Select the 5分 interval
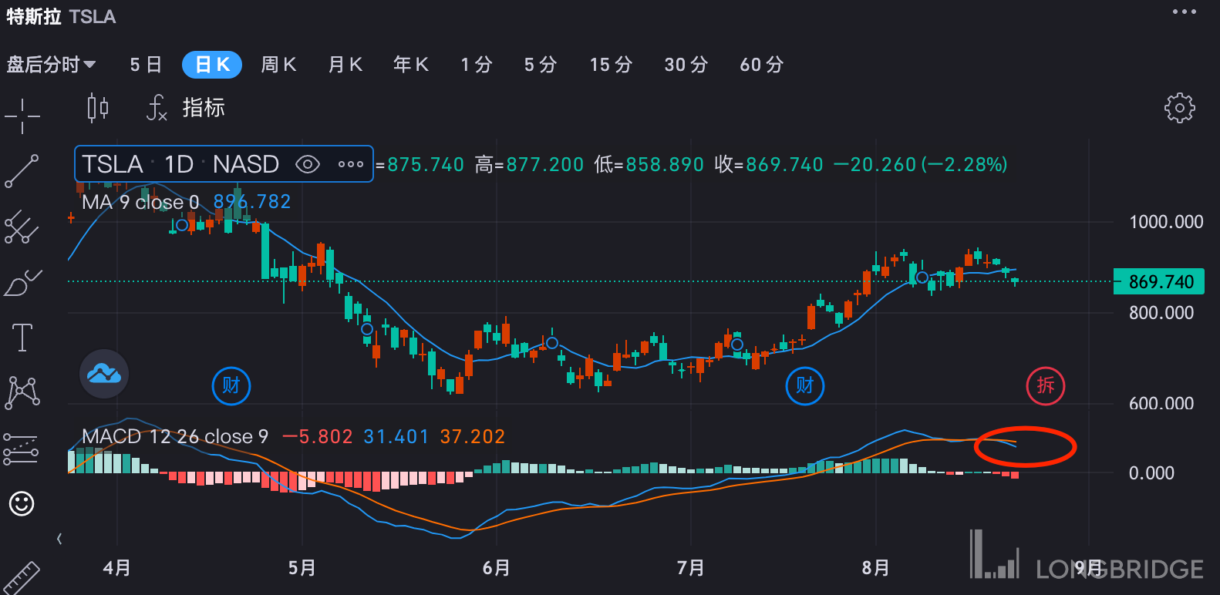1220x595 pixels. tap(541, 65)
